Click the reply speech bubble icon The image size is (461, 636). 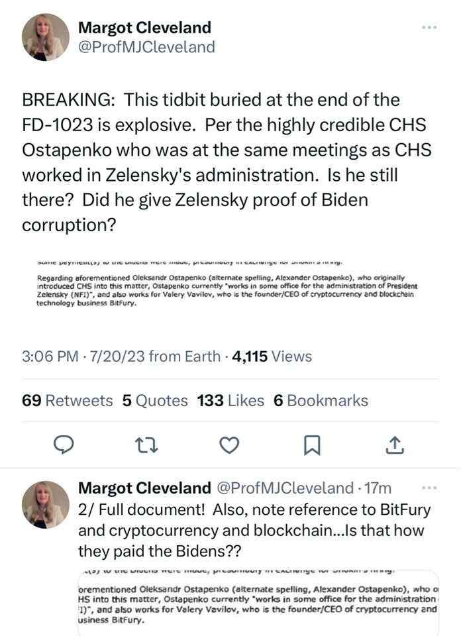point(63,446)
